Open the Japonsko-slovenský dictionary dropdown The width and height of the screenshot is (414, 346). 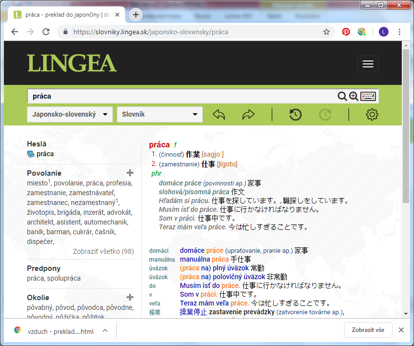point(70,114)
